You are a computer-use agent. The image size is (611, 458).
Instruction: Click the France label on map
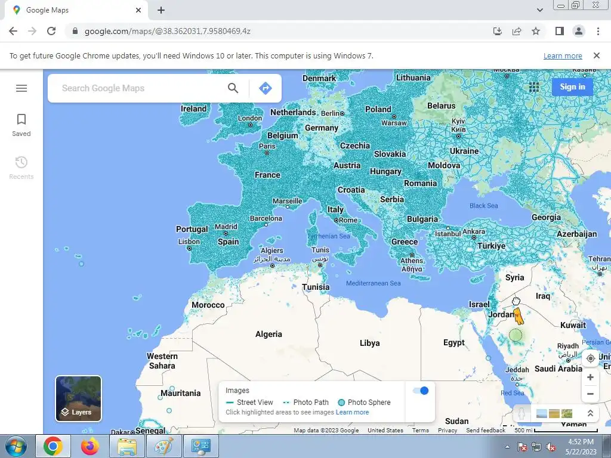point(267,175)
